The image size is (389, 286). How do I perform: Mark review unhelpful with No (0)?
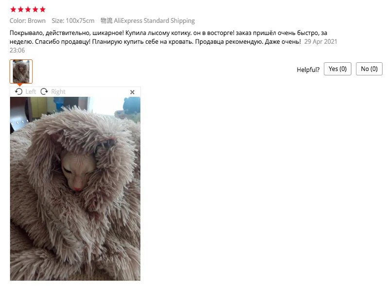point(369,69)
